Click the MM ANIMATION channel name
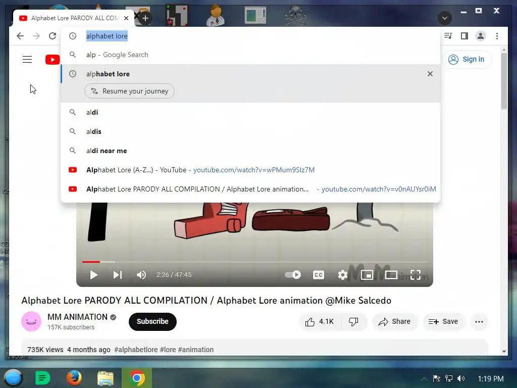This screenshot has width=517, height=388. [77, 317]
